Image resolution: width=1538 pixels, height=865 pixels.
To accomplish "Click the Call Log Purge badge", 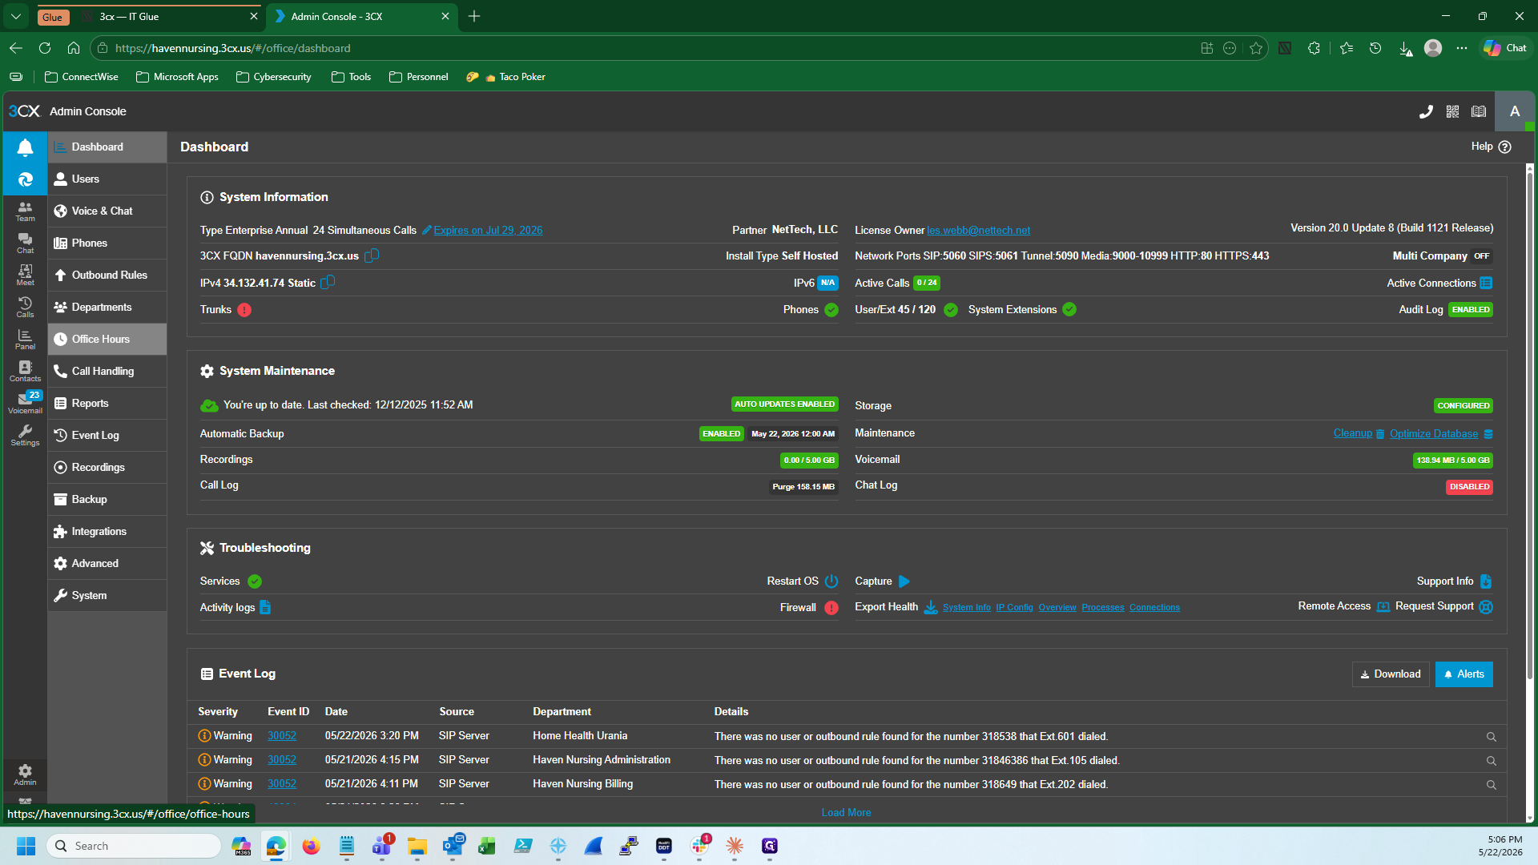I will click(x=803, y=487).
